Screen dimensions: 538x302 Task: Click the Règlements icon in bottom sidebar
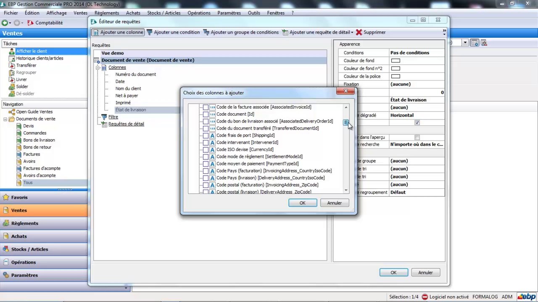coord(6,224)
